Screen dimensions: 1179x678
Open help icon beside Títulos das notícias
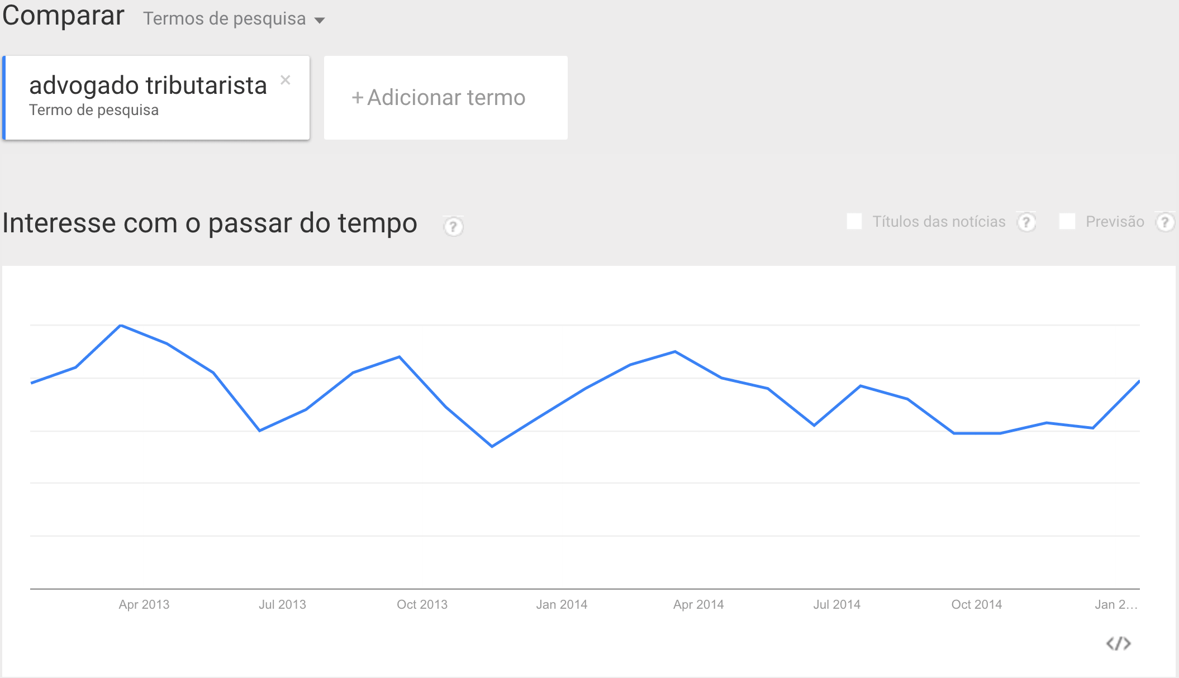(1026, 222)
